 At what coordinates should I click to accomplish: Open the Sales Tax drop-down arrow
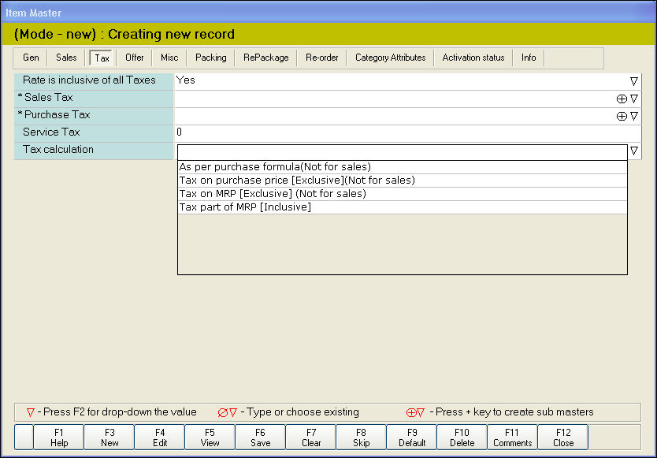(634, 99)
